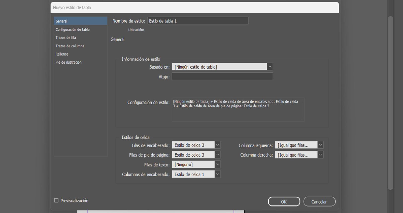The height and width of the screenshot is (213, 403).
Task: Go to the Rellenos section
Action: 62,54
